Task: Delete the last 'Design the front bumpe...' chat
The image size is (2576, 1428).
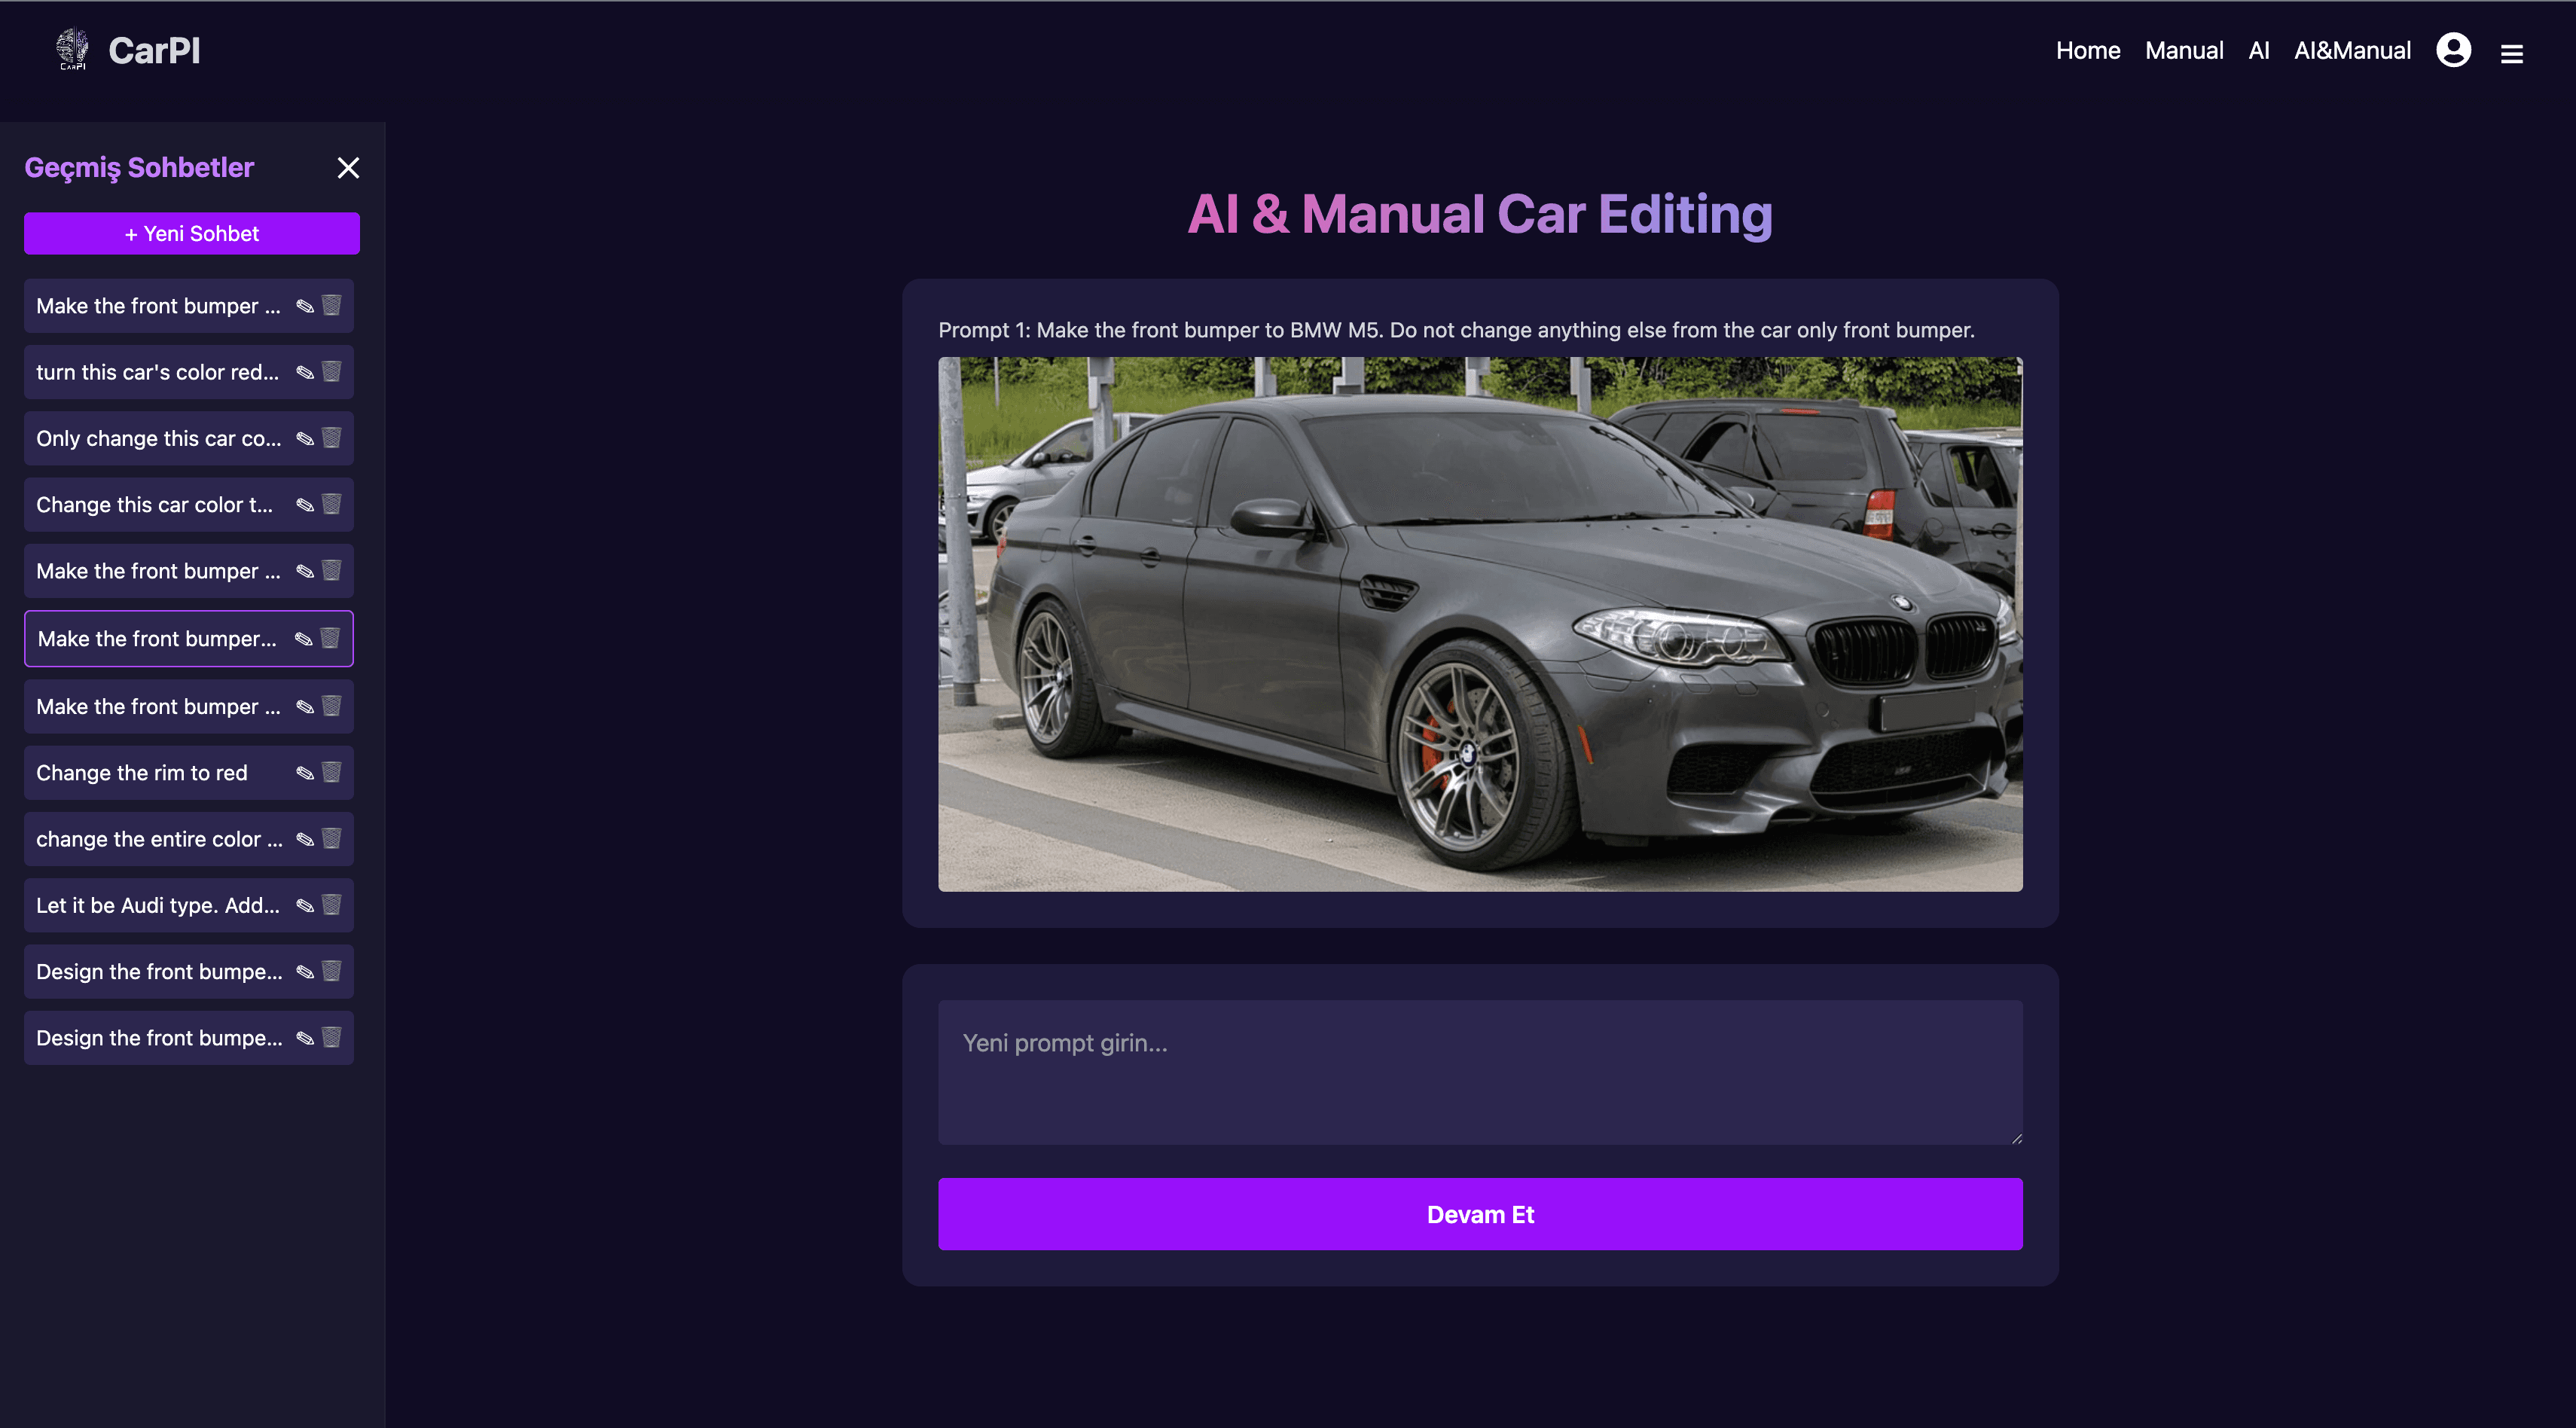Action: point(332,1037)
